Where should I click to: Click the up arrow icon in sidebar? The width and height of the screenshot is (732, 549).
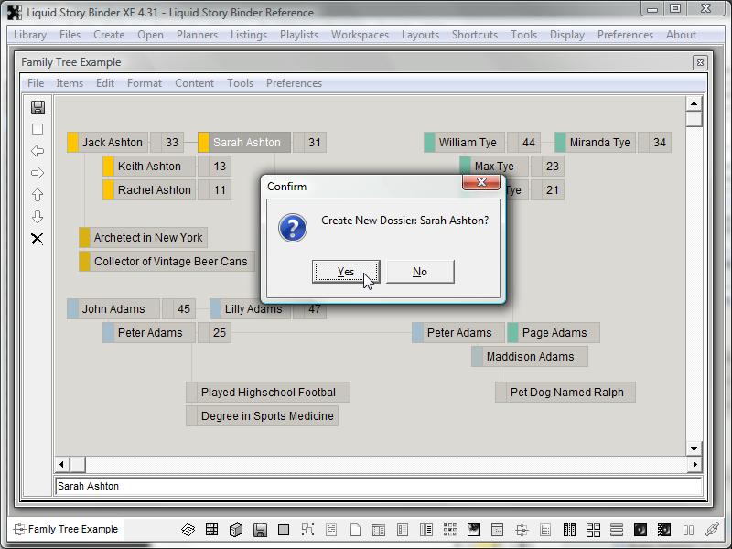coord(38,195)
